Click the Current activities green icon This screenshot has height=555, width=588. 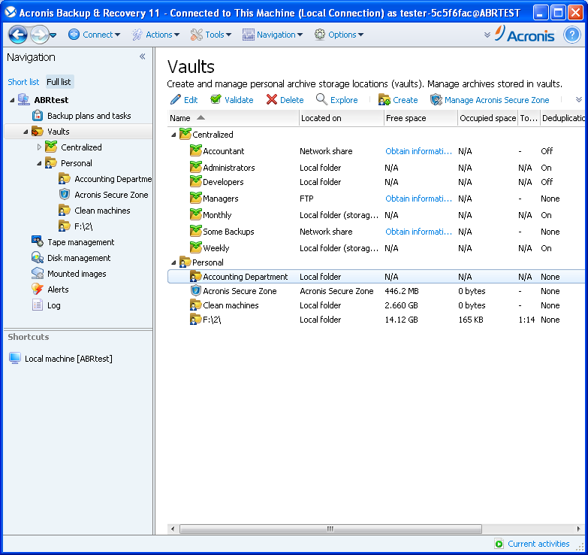(x=499, y=544)
